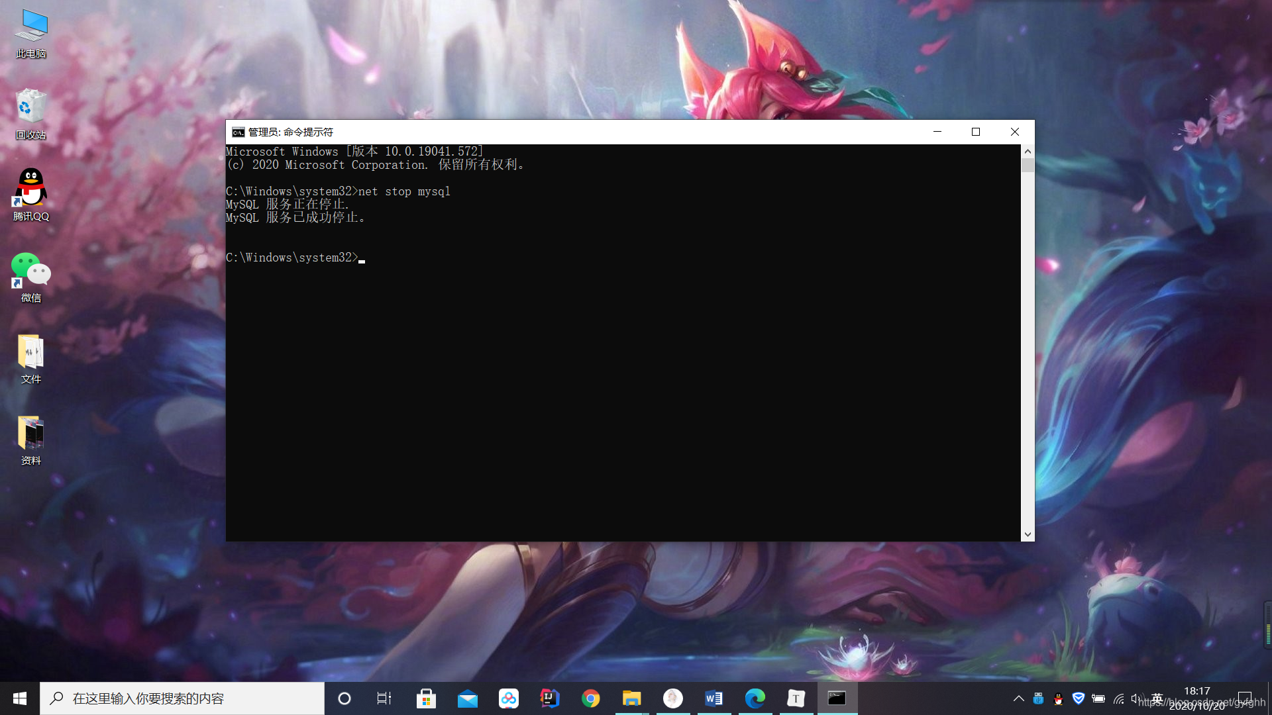Launch WeChat desktop shortcut
This screenshot has height=715, width=1272.
31,277
